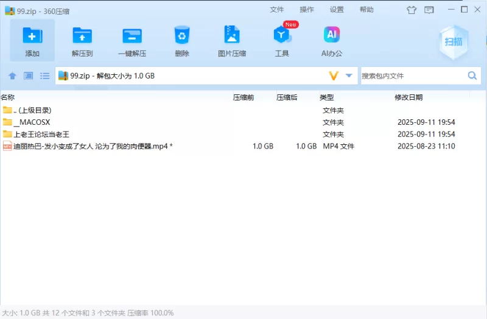Viewport: 487px width, 319px height.
Task: Click the 扫描 (Scan) hexagon button
Action: tap(453, 41)
